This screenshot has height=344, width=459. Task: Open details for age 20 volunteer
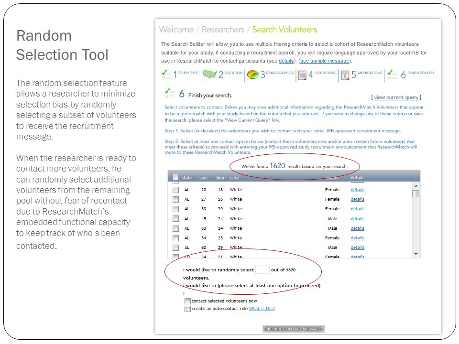pos(358,190)
